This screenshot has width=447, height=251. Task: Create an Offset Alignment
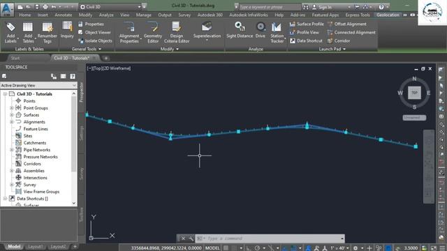point(347,24)
